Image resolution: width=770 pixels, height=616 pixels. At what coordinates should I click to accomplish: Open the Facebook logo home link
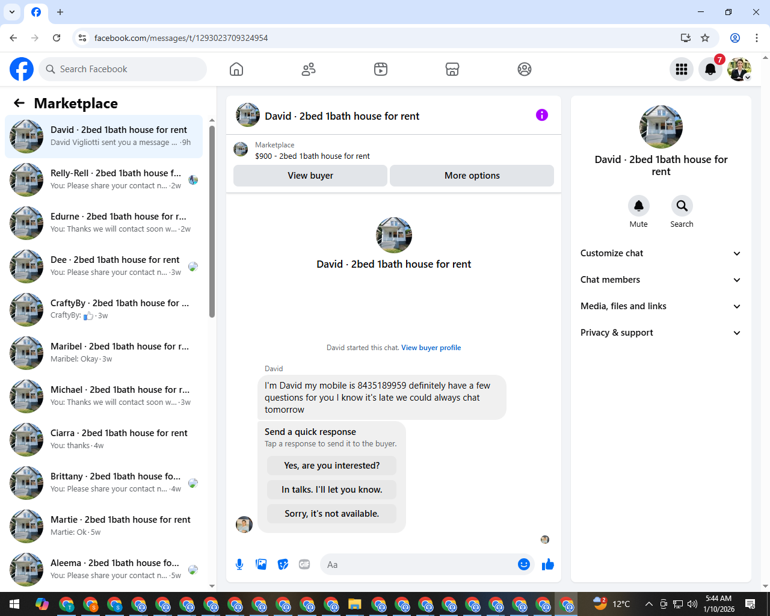tap(22, 69)
